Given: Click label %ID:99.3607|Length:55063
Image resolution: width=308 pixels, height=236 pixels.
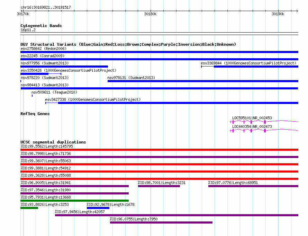Looking at the screenshot, I should click(46, 161).
